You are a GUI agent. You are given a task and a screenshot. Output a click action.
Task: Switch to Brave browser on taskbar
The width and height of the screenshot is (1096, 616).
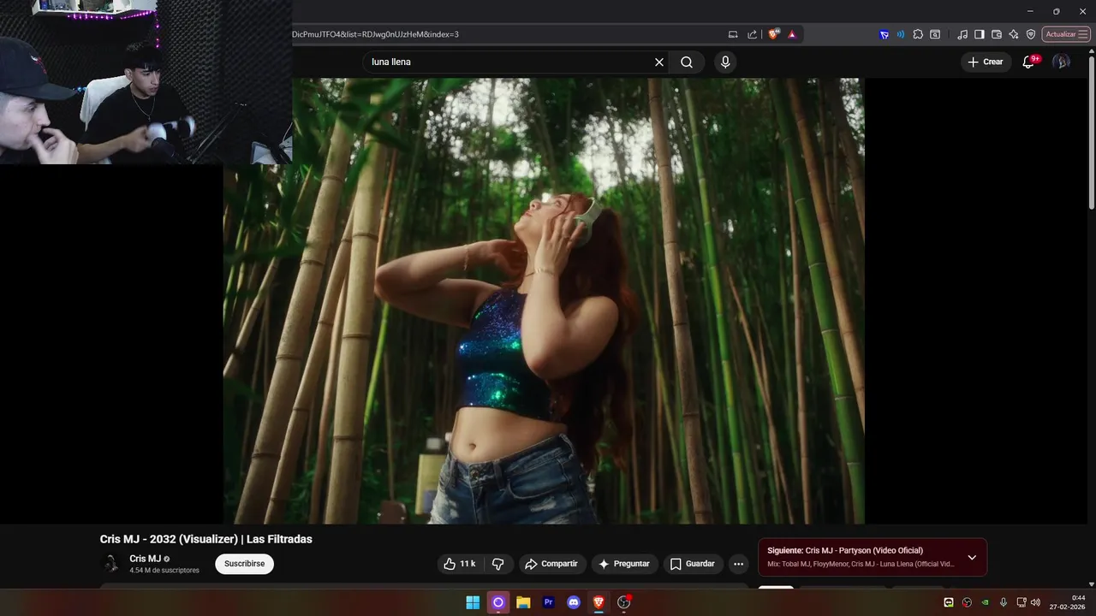click(599, 602)
